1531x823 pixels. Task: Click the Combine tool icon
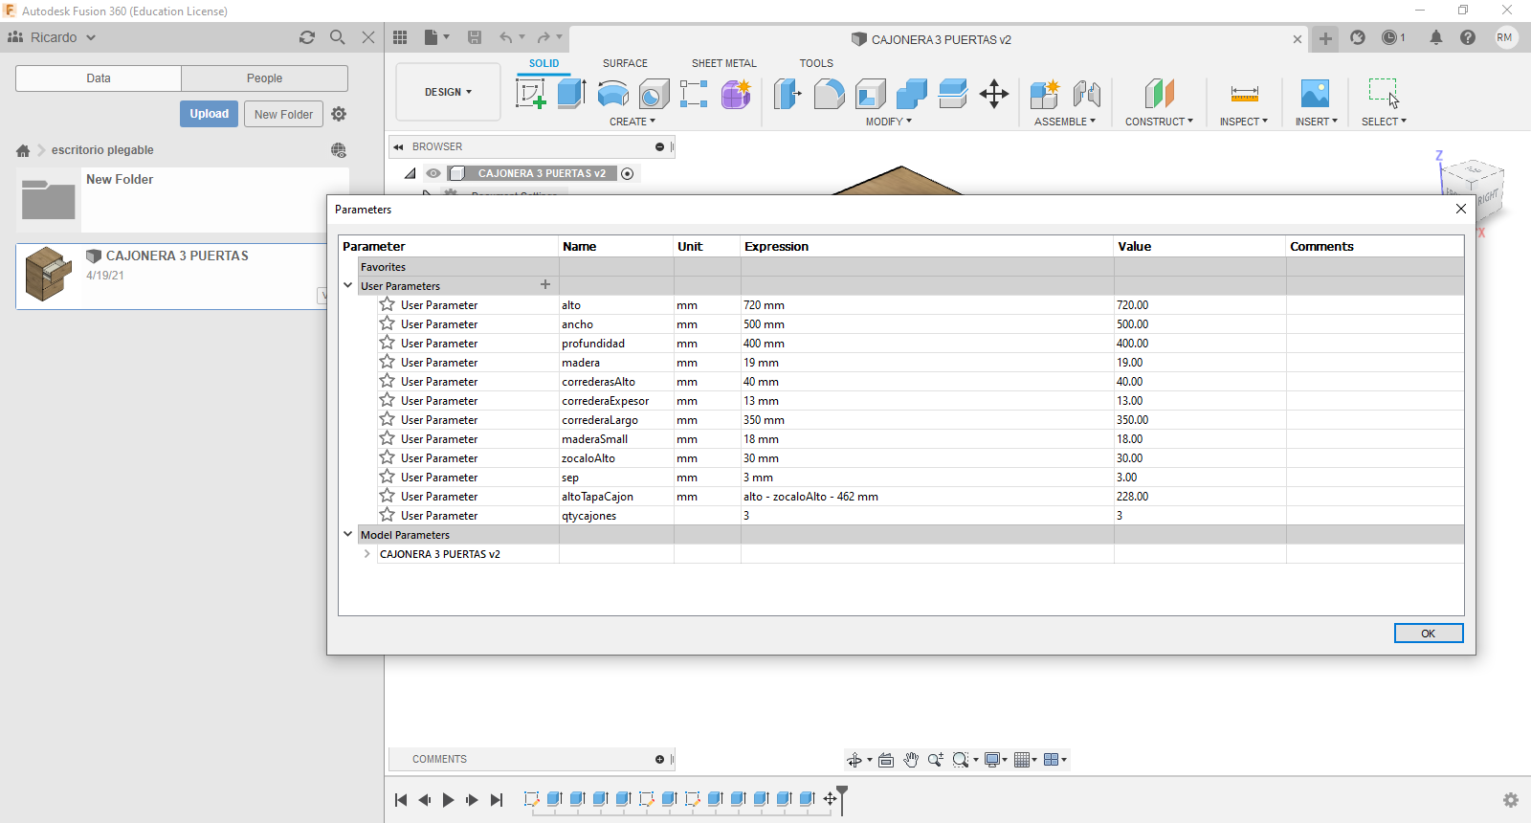point(912,94)
